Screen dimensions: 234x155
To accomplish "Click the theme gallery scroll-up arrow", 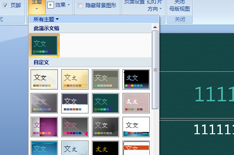I will [155, 27].
